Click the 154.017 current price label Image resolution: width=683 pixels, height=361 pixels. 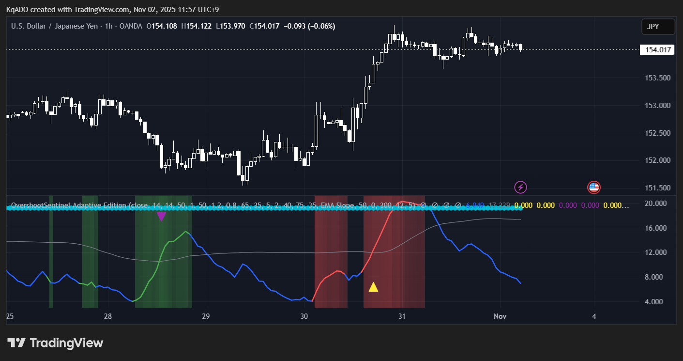click(x=657, y=49)
